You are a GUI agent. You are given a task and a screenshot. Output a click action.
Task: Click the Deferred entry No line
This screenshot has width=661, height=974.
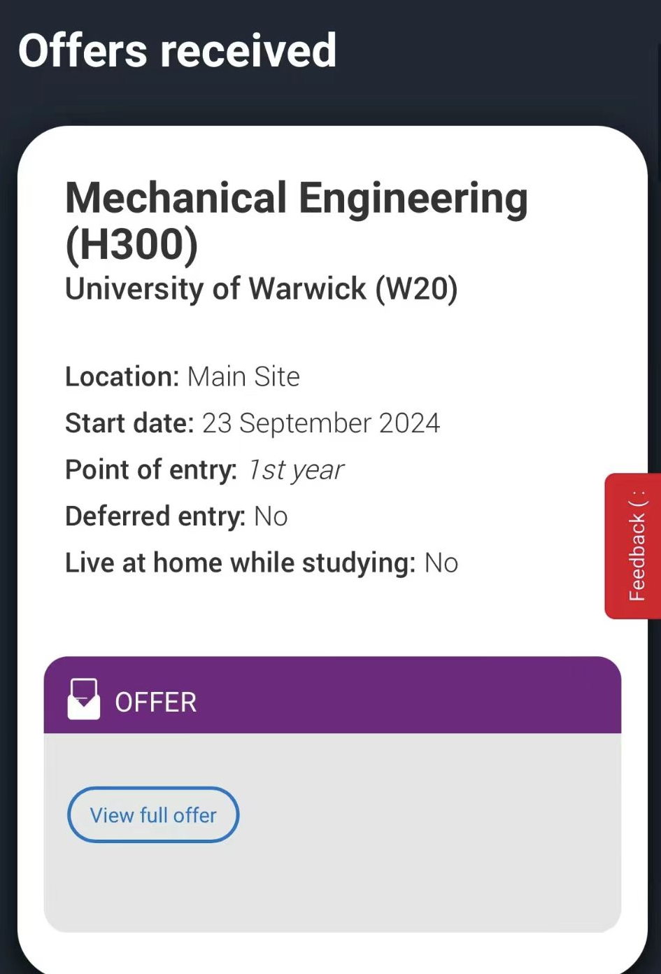point(176,516)
